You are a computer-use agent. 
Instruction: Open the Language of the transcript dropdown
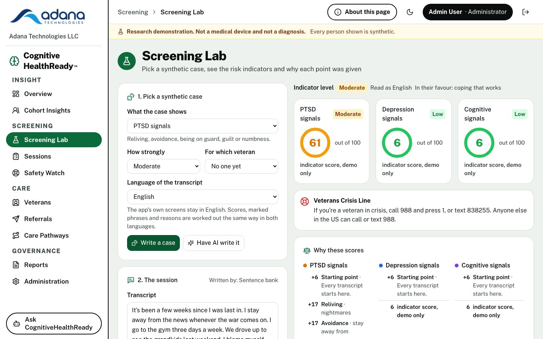tap(202, 197)
